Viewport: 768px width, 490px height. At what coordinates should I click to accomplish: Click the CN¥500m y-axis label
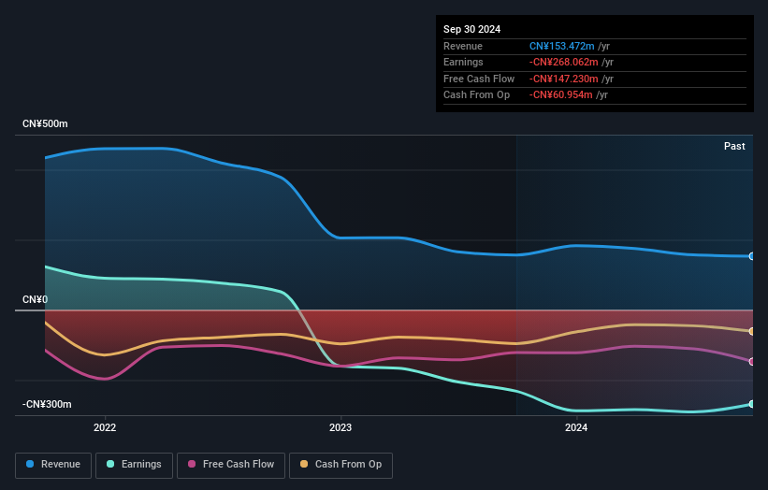(45, 123)
